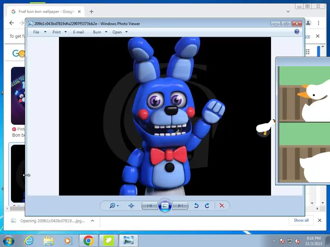Click the downloading 209b1c043bd7819 jpg item
330x247 pixels.
(53, 221)
